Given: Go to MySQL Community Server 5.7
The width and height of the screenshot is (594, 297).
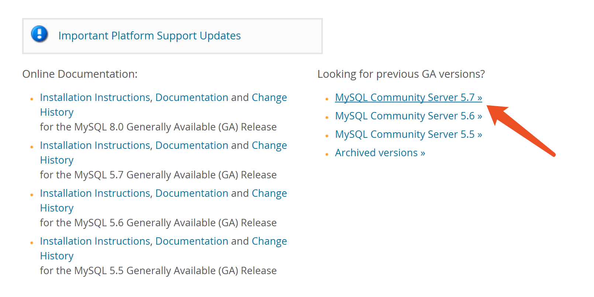Looking at the screenshot, I should (408, 98).
